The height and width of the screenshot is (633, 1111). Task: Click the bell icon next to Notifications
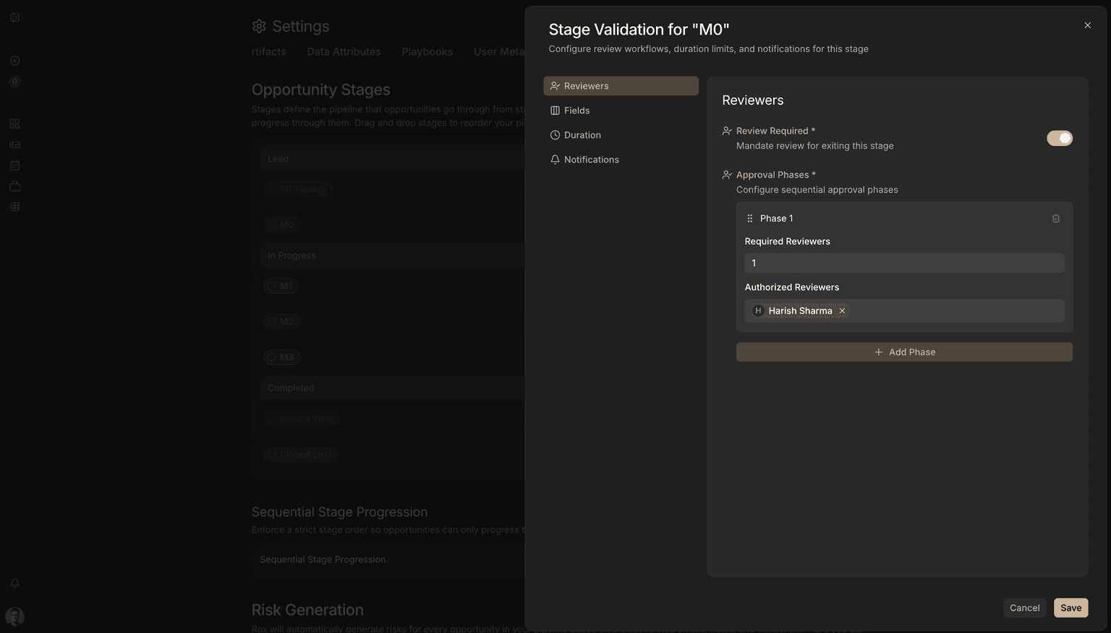555,160
